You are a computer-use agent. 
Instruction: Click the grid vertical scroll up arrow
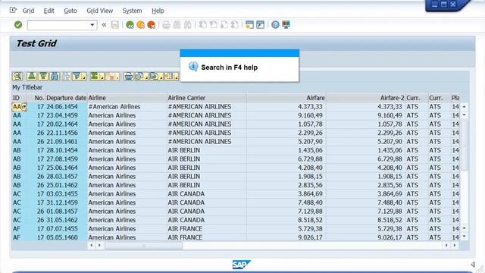pos(465,106)
